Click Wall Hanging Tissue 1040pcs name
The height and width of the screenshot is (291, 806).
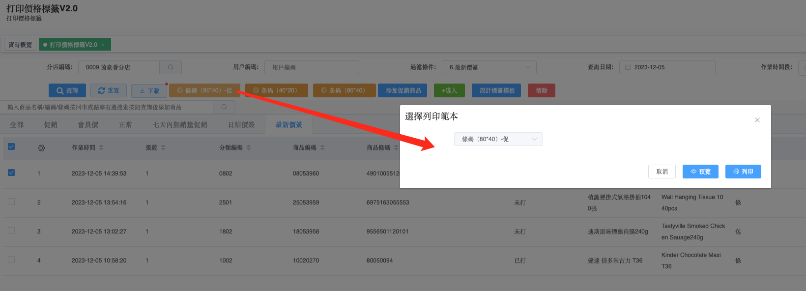[x=692, y=203]
